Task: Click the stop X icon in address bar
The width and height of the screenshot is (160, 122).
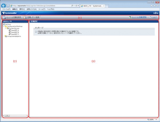Action: [78, 6]
